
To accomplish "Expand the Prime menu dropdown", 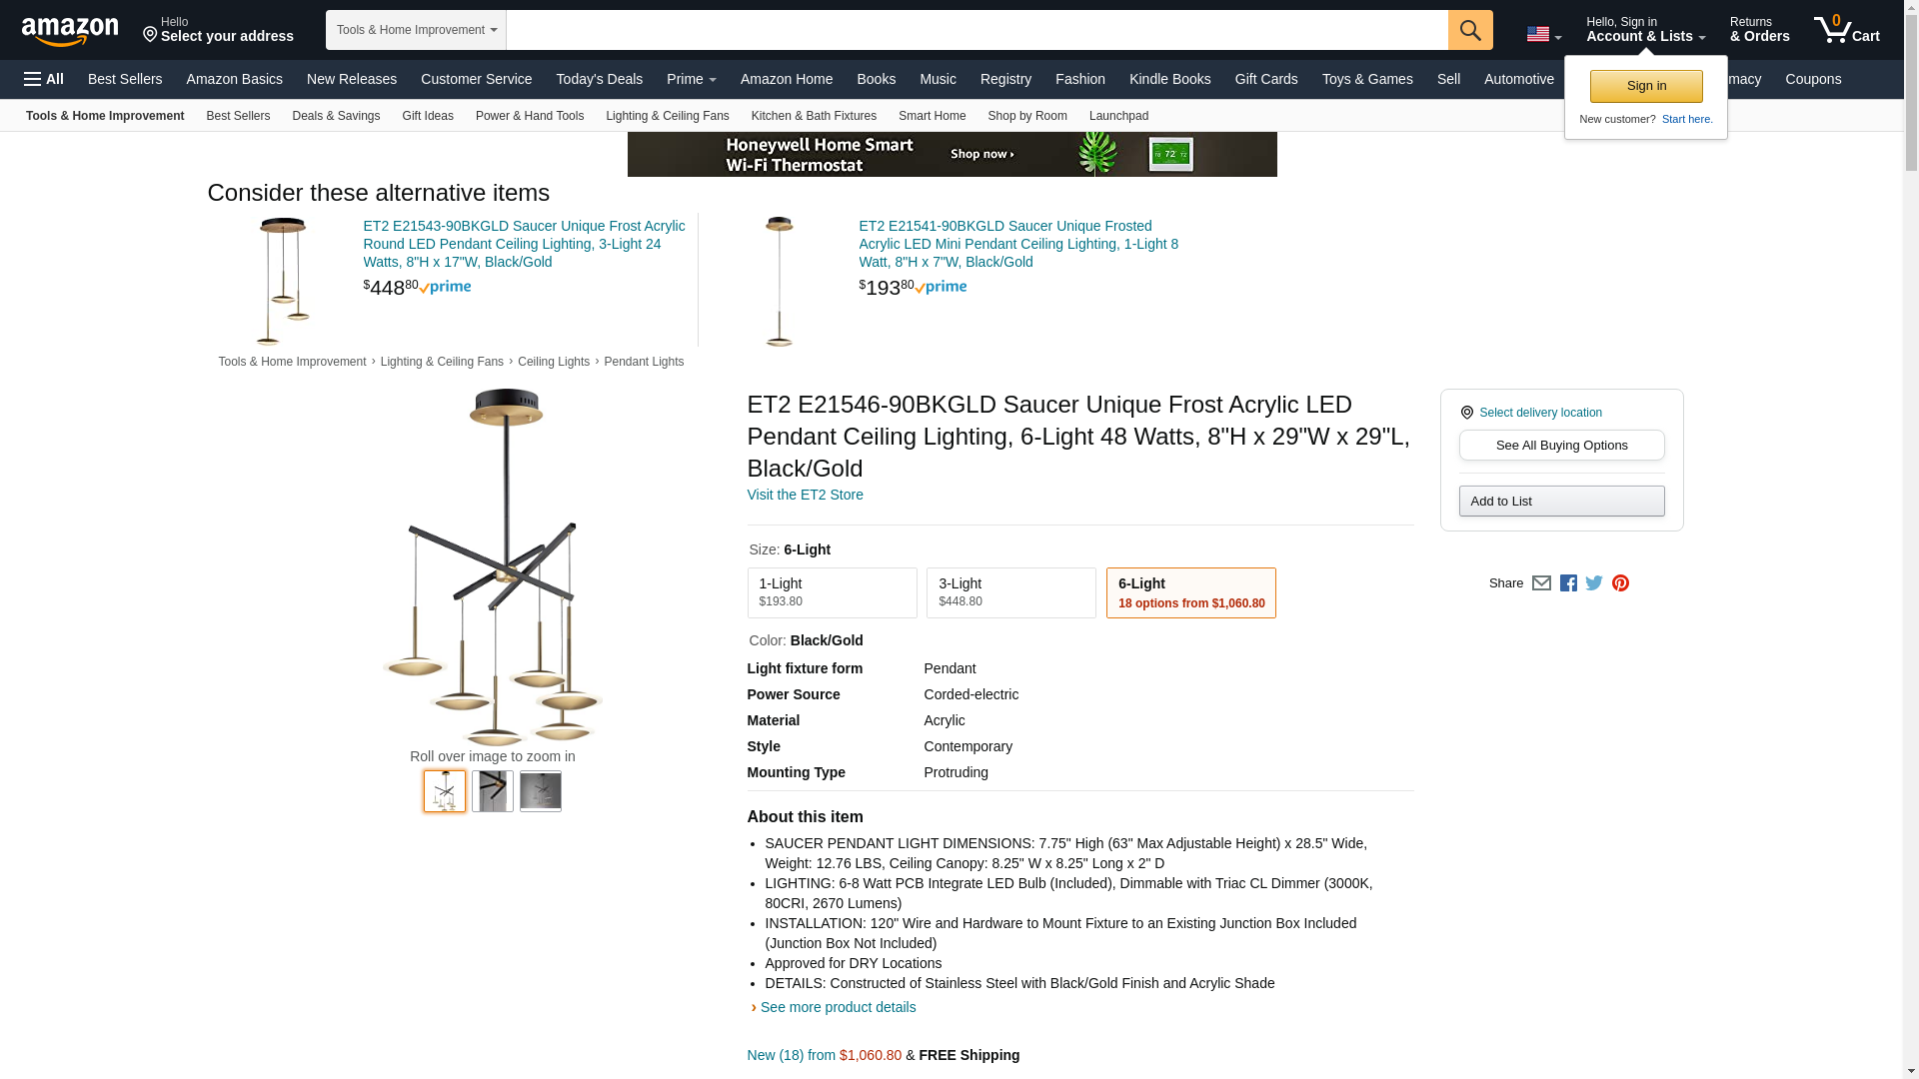I will 691,79.
